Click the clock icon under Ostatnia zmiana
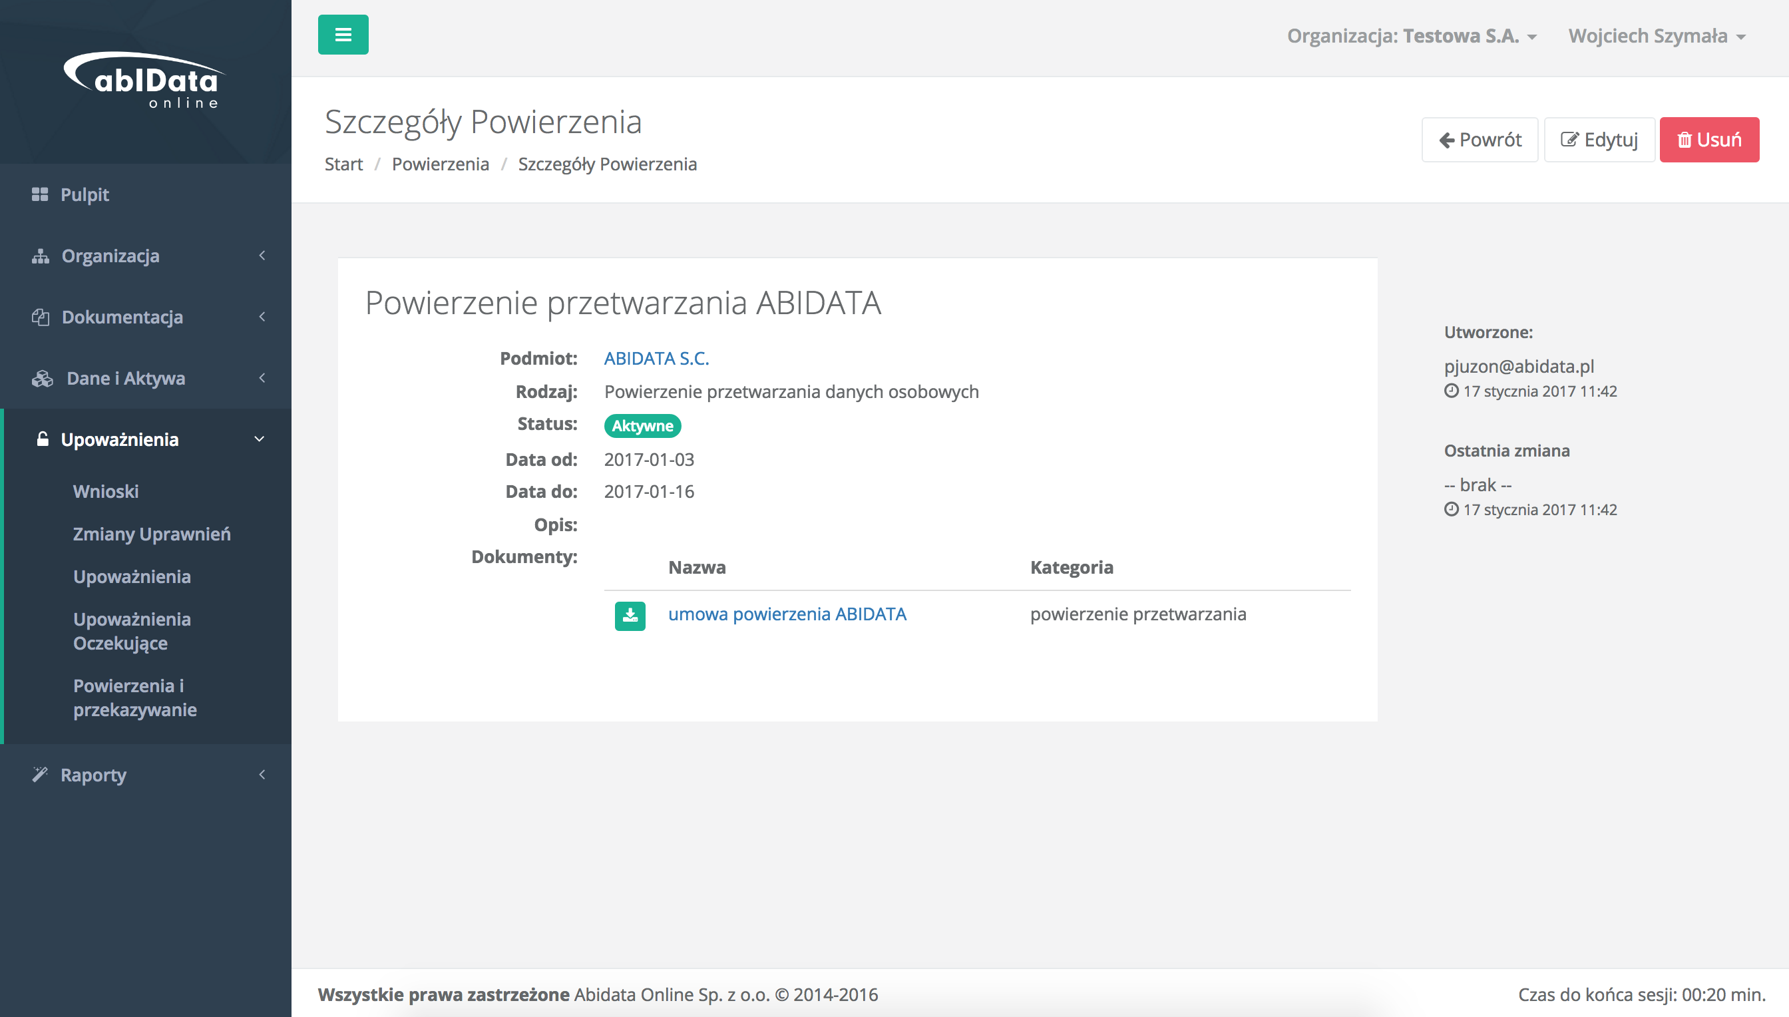Image resolution: width=1789 pixels, height=1017 pixels. tap(1451, 510)
